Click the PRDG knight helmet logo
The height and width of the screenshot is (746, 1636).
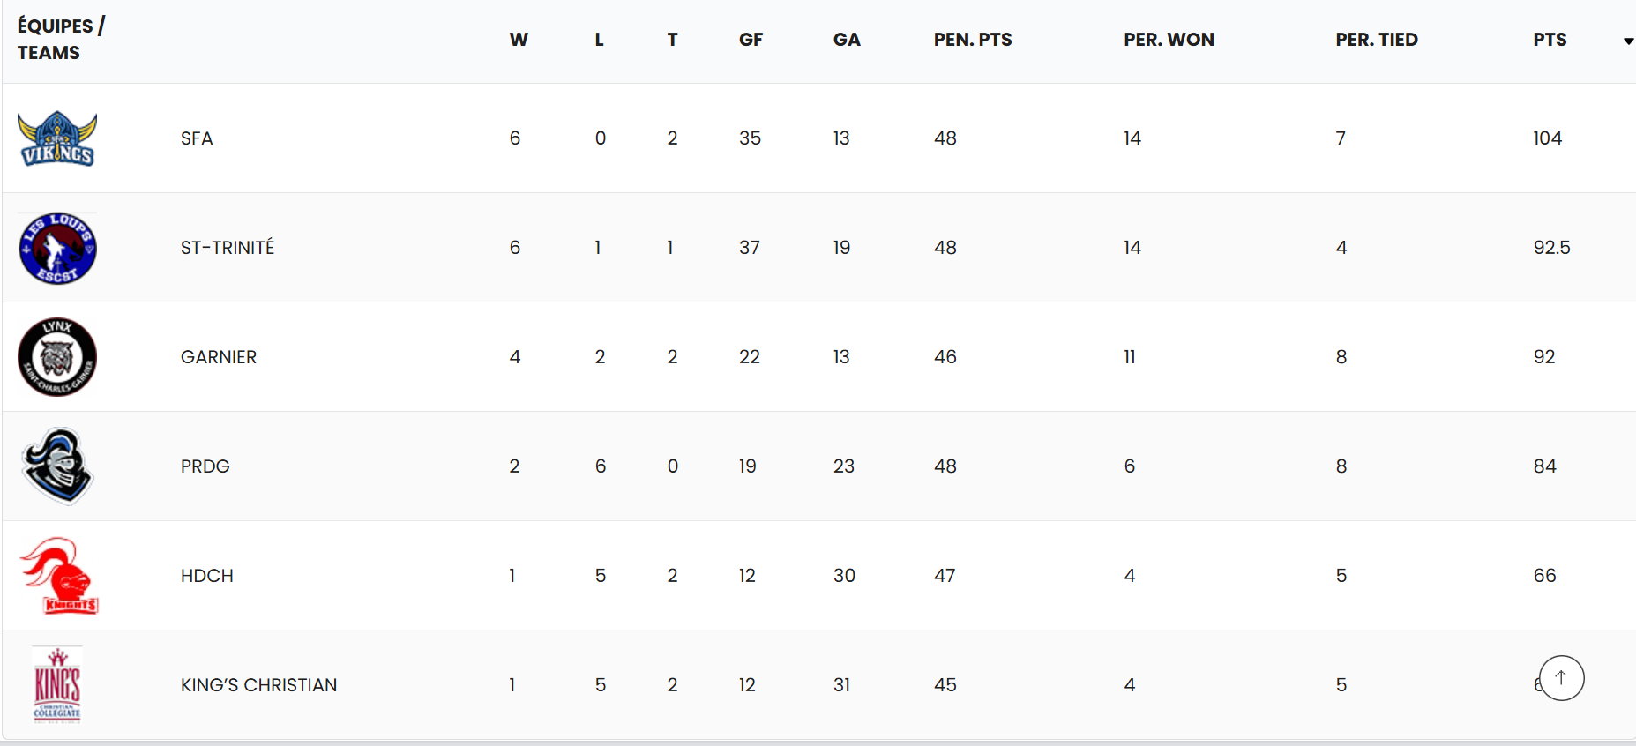pos(57,466)
